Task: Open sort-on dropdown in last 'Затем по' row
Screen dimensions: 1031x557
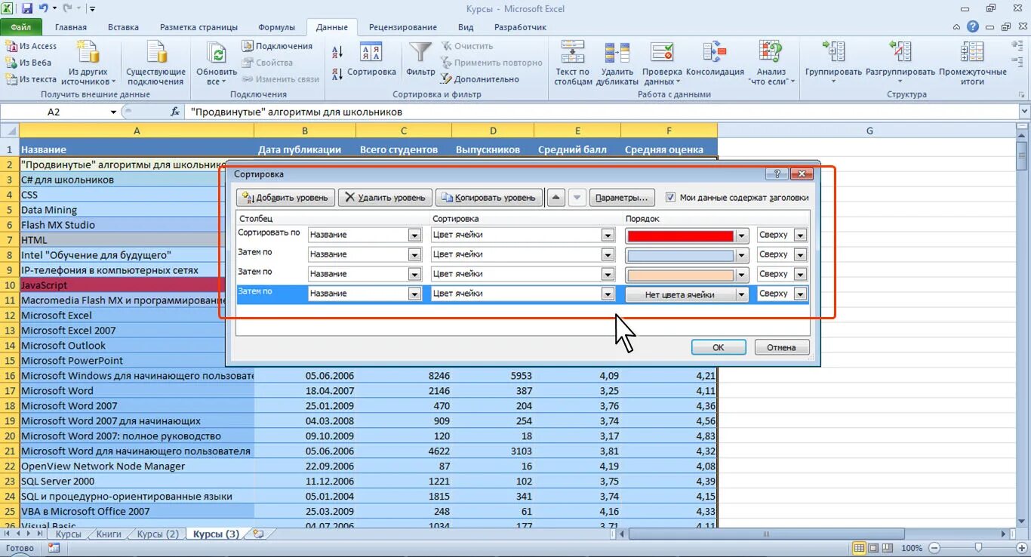Action: 608,294
